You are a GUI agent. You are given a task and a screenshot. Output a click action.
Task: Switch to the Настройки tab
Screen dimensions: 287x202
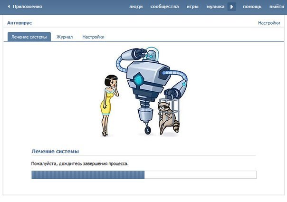point(93,37)
